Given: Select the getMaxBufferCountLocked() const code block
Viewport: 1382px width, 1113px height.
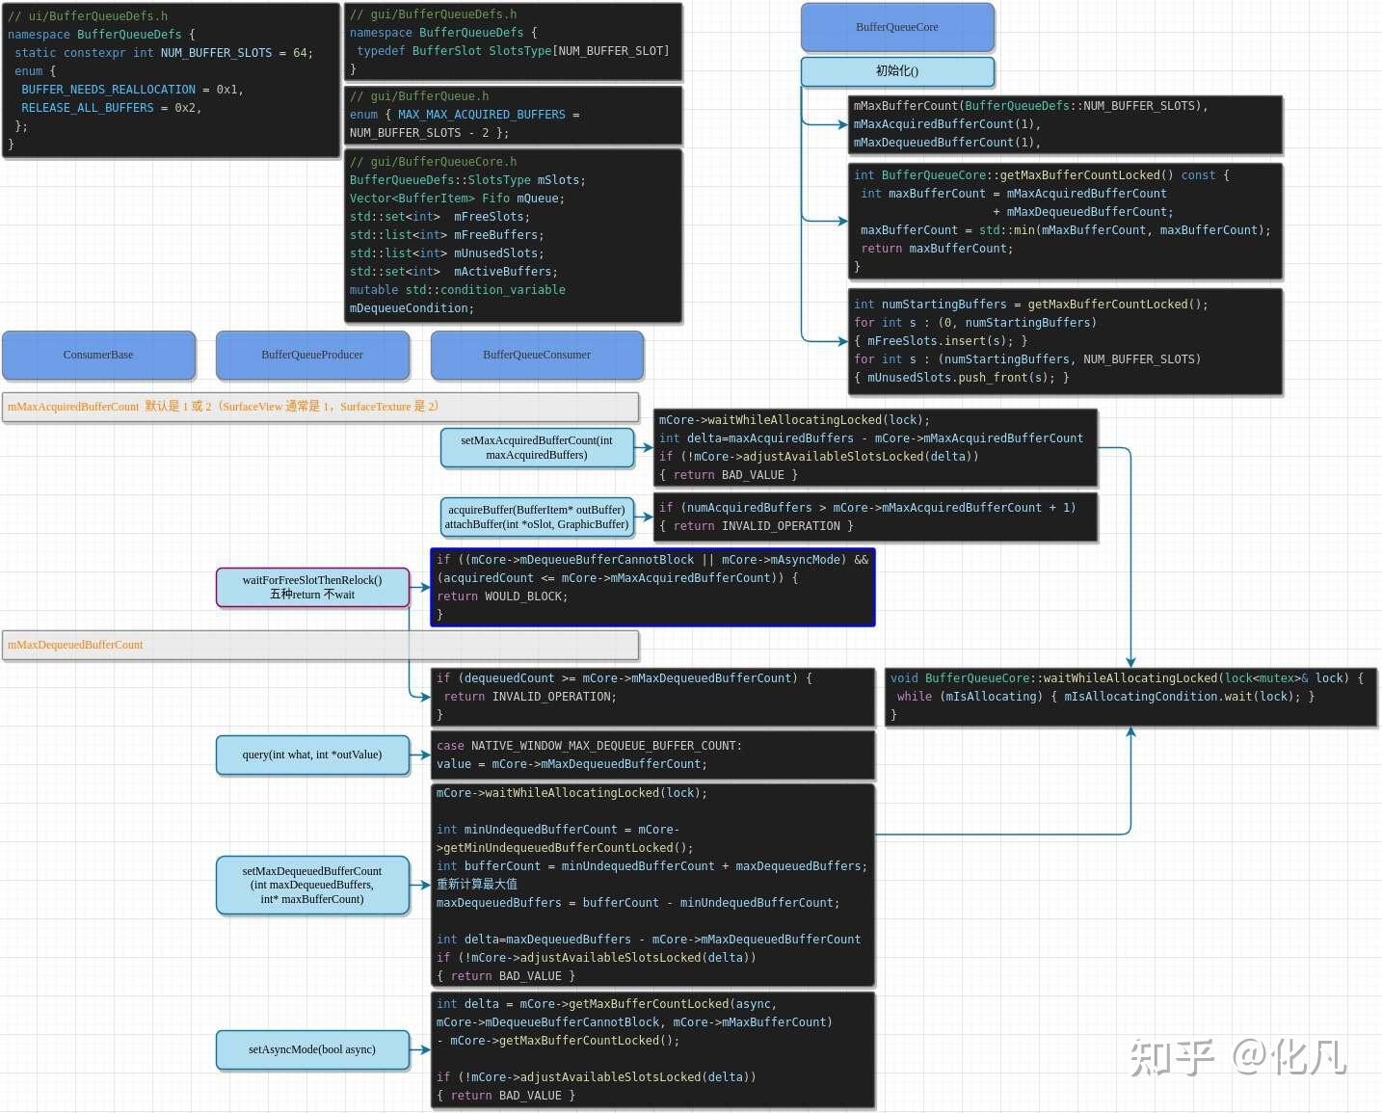Looking at the screenshot, I should [x=1065, y=222].
